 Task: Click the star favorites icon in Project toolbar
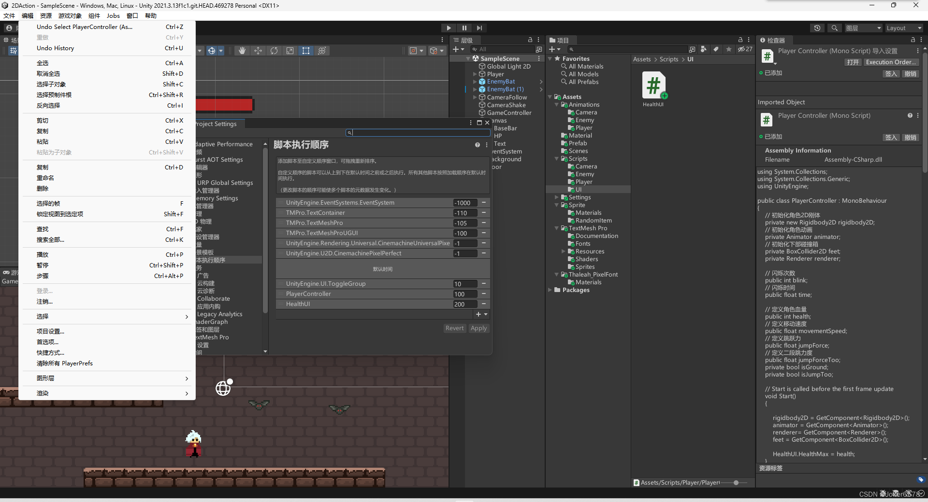(x=729, y=49)
